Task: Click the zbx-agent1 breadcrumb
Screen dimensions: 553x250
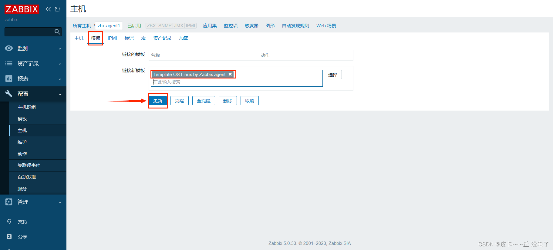Action: click(x=109, y=25)
